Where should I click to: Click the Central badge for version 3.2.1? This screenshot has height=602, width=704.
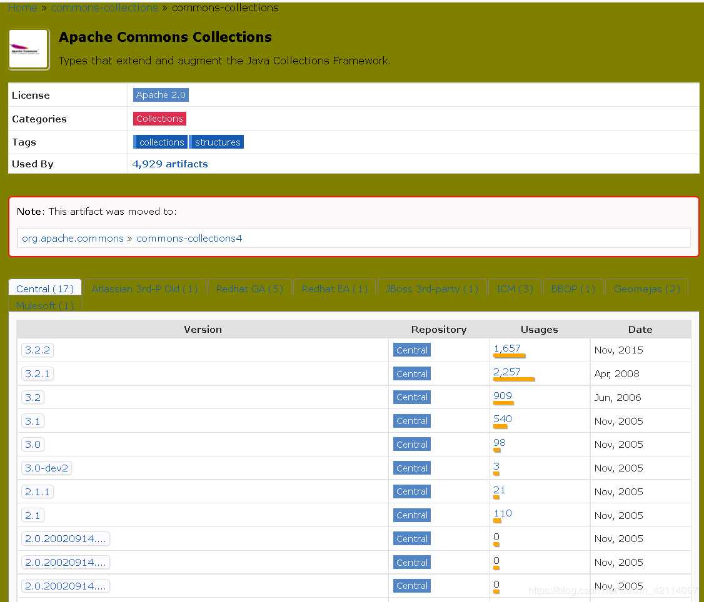pyautogui.click(x=412, y=373)
